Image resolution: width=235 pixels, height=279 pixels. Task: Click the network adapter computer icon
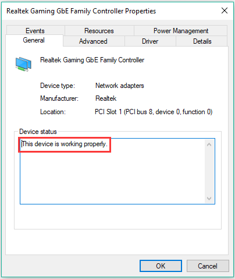tap(23, 64)
